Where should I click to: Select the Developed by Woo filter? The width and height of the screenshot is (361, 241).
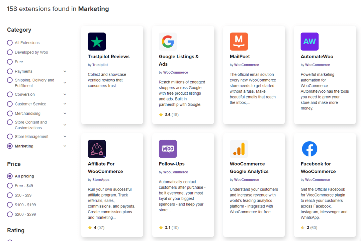[x=10, y=52]
